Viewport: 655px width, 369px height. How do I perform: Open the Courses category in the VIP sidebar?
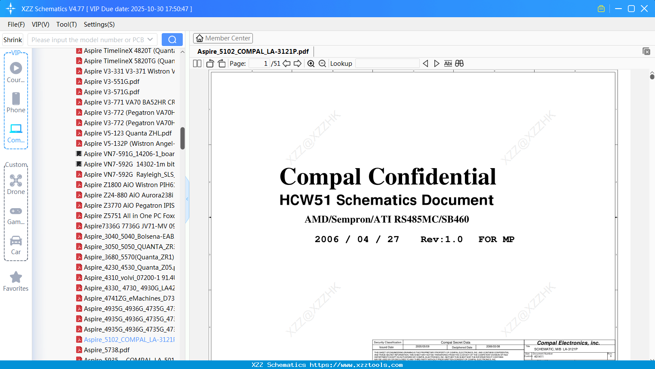(x=16, y=72)
